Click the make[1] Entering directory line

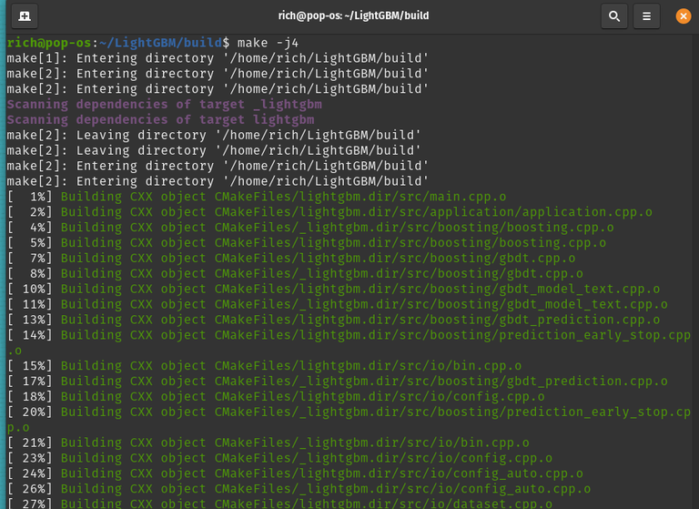218,58
